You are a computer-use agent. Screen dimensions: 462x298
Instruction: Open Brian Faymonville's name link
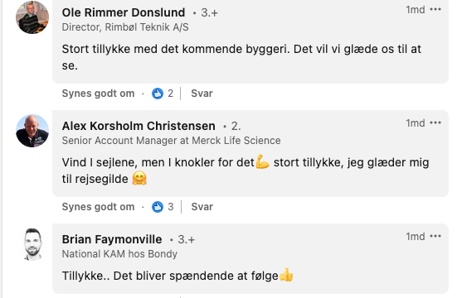pyautogui.click(x=112, y=239)
